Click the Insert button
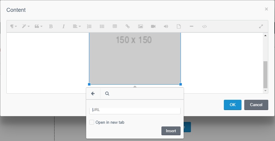This screenshot has width=275, height=141. [171, 131]
